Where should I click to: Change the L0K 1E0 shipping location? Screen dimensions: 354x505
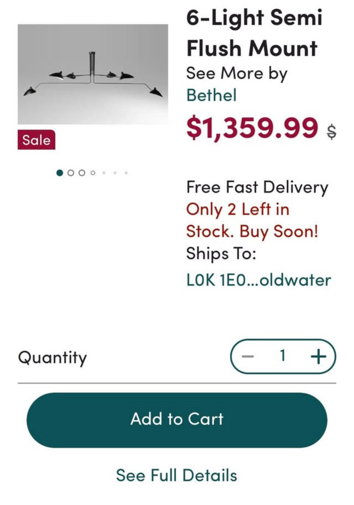(x=259, y=280)
